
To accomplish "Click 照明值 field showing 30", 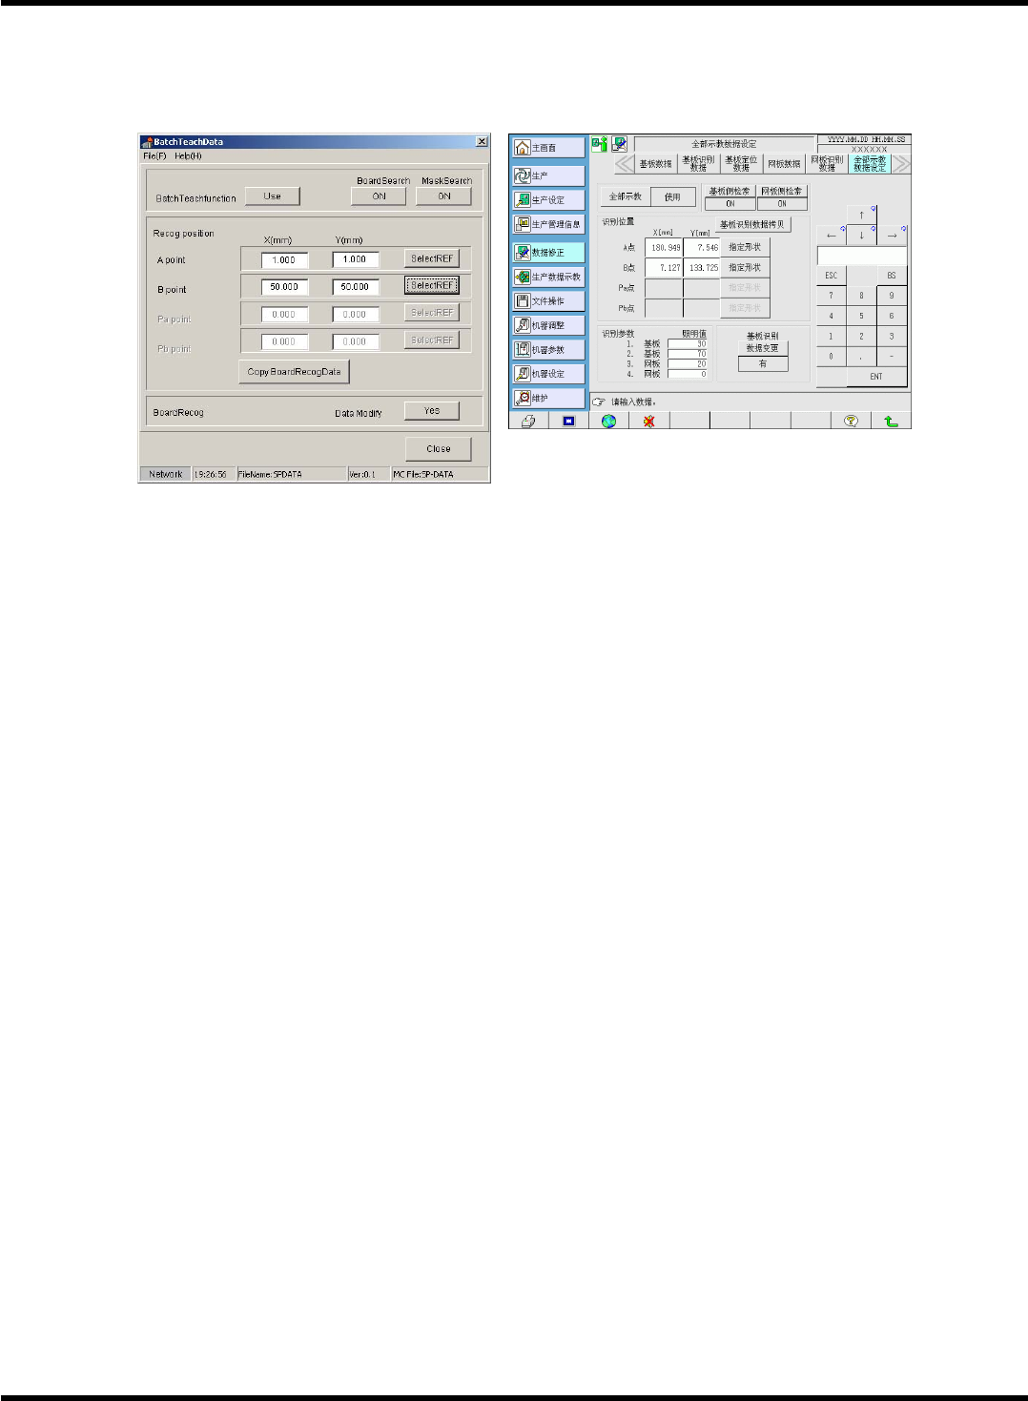I will [x=688, y=344].
